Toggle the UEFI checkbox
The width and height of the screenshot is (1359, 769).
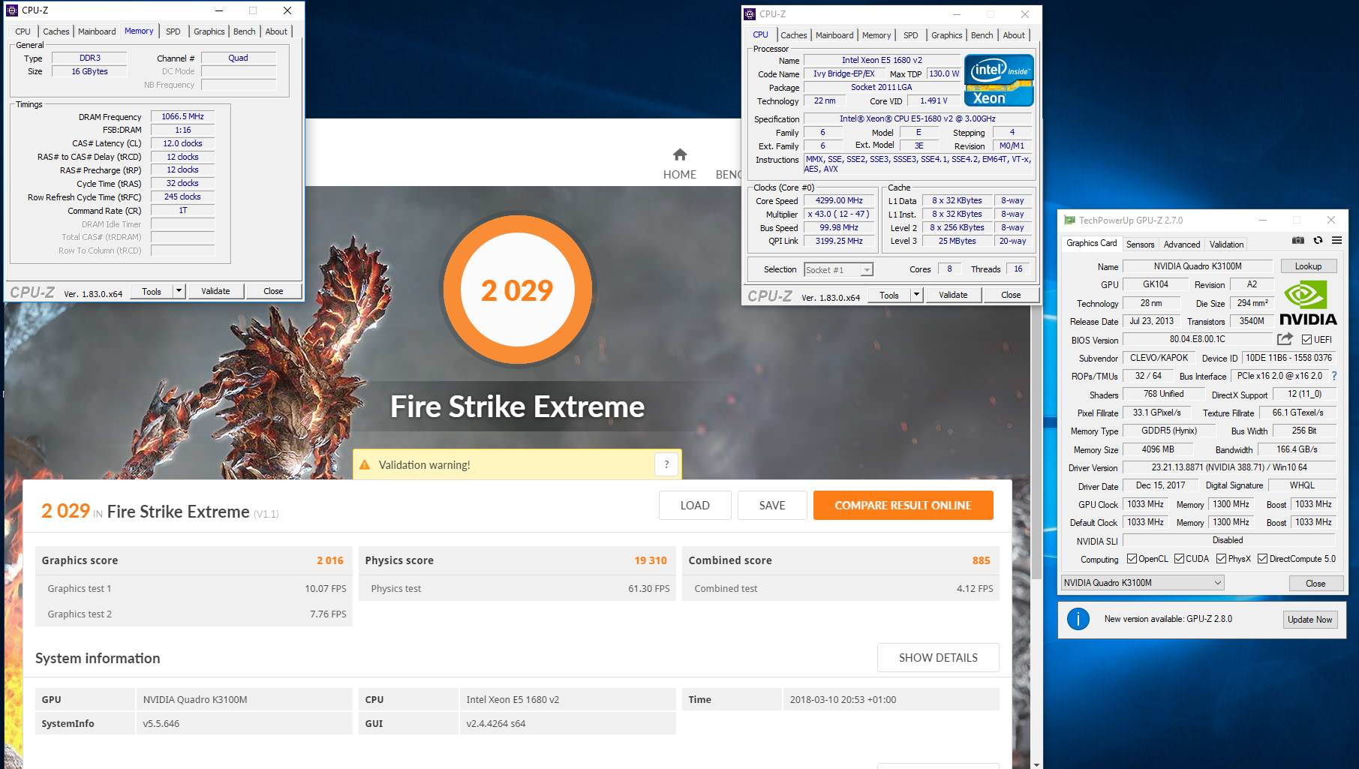click(x=1306, y=340)
